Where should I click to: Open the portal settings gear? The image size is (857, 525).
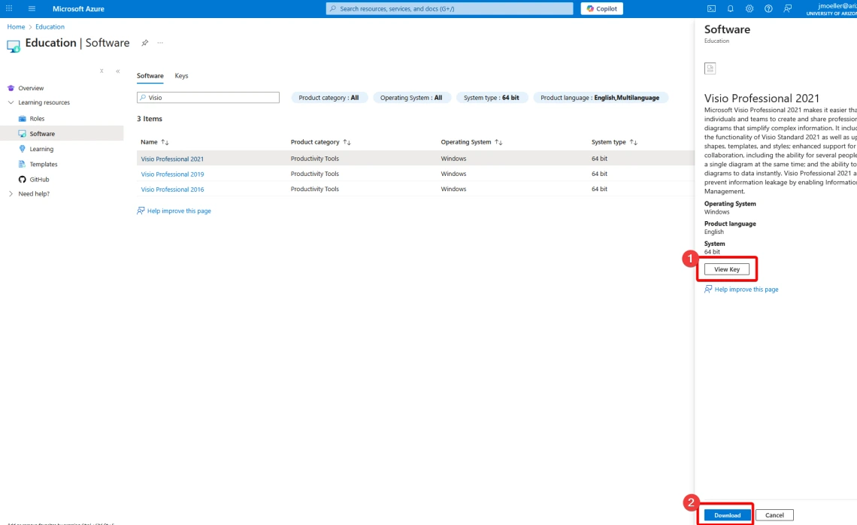(749, 8)
